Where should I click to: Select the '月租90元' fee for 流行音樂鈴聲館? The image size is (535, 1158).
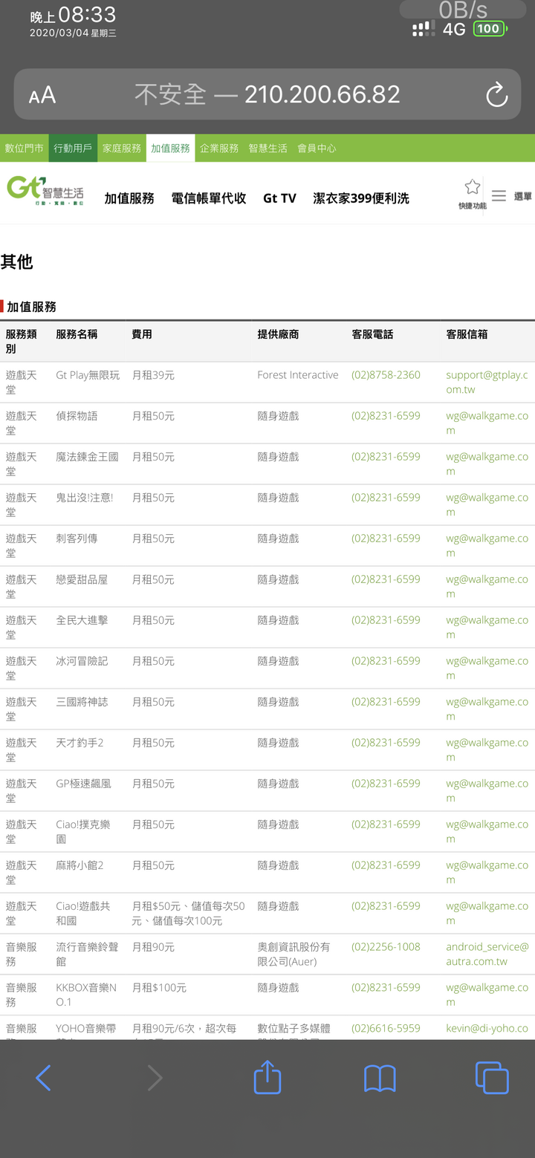pos(153,947)
